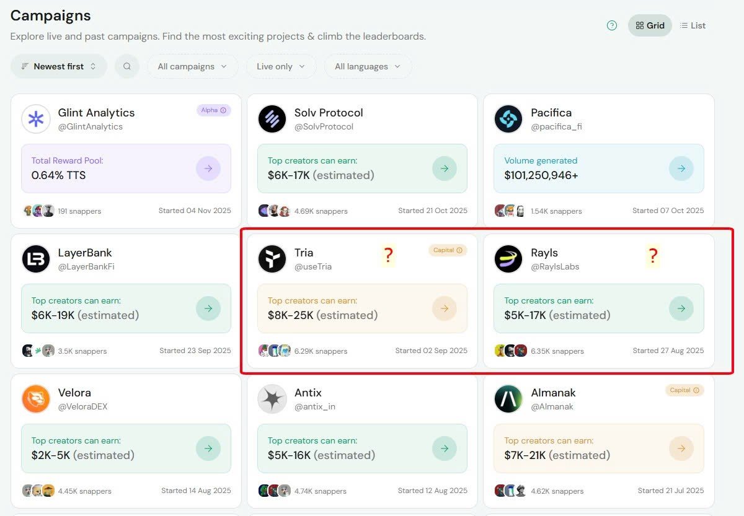Switch to List view
This screenshot has height=516, width=744.
point(693,25)
